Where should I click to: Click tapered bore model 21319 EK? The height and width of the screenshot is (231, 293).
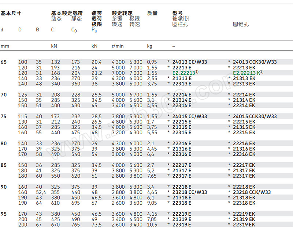244,220
